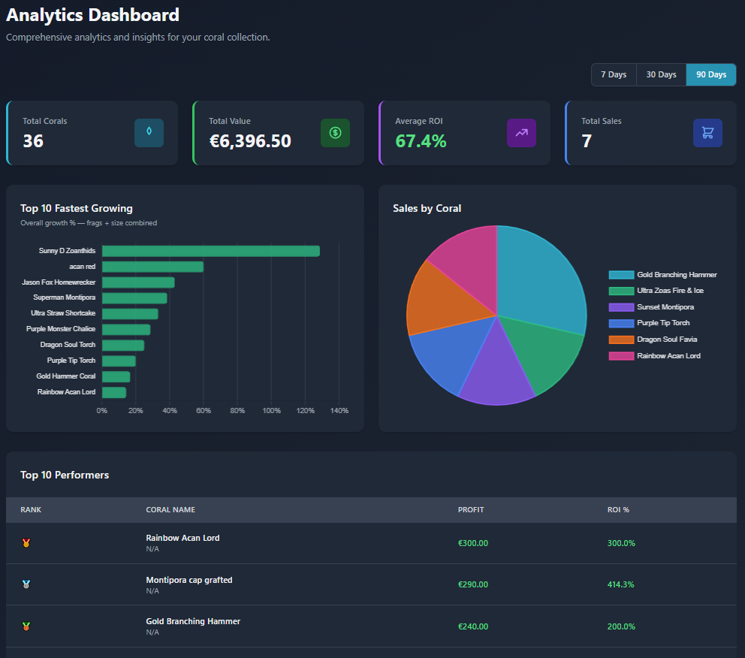The image size is (745, 658).
Task: Sort by the PROFIT column header
Action: 471,509
